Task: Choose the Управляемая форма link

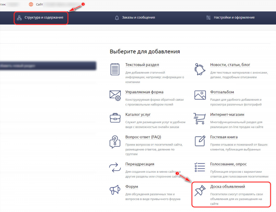Action: point(144,92)
